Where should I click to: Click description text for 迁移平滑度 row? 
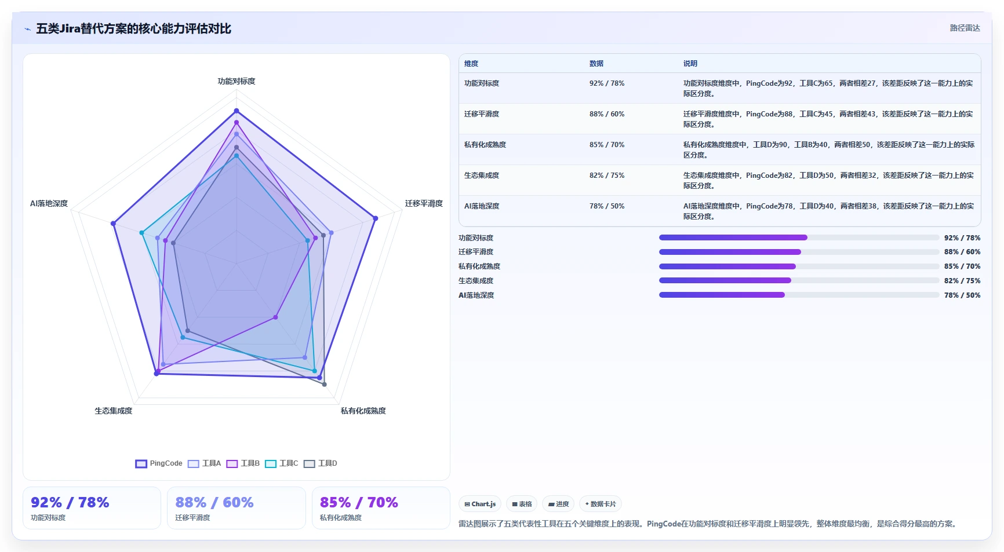click(x=828, y=119)
